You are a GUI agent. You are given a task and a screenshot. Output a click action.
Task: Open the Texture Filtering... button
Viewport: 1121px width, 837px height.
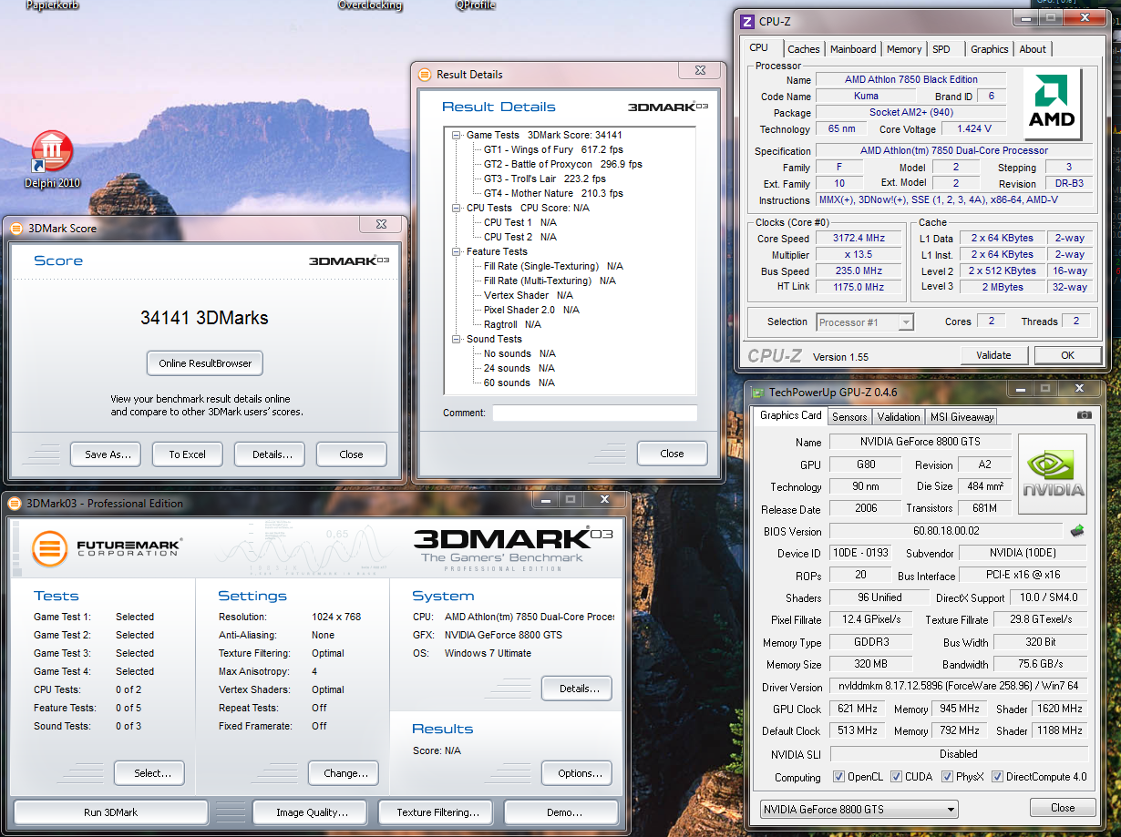(x=437, y=812)
